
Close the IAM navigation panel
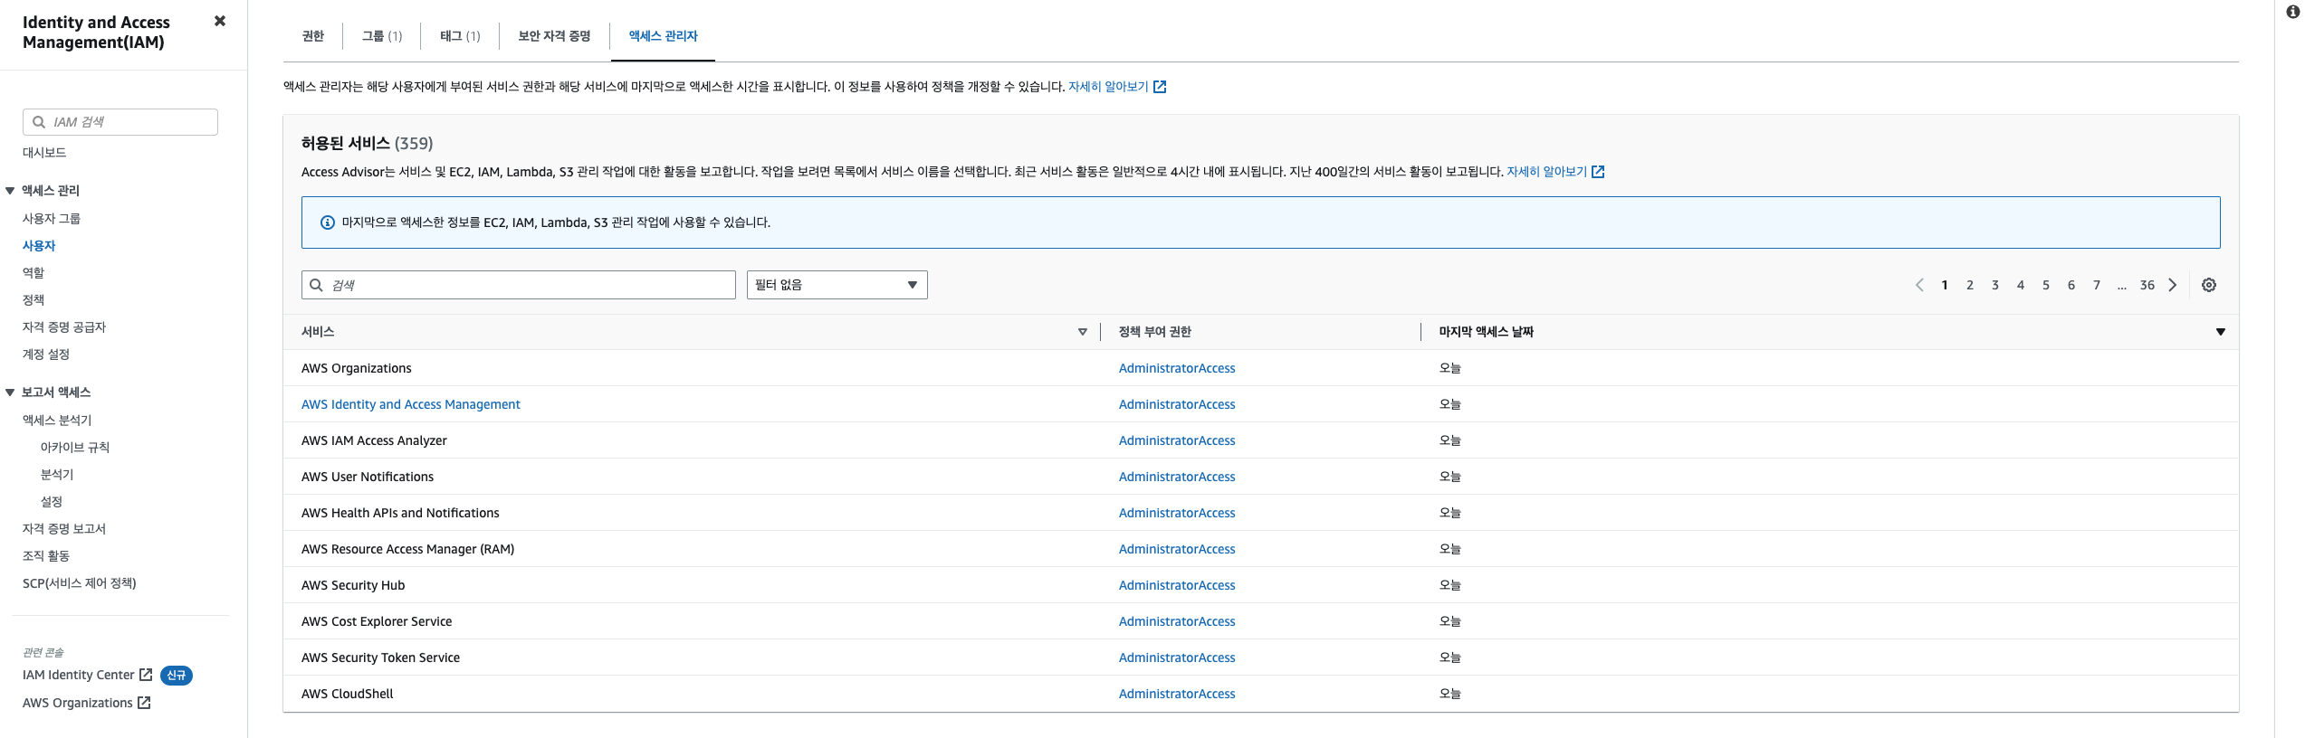coord(219,21)
